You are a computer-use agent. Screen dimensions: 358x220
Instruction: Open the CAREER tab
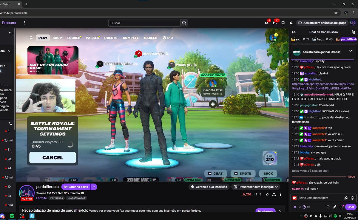[x=151, y=38]
